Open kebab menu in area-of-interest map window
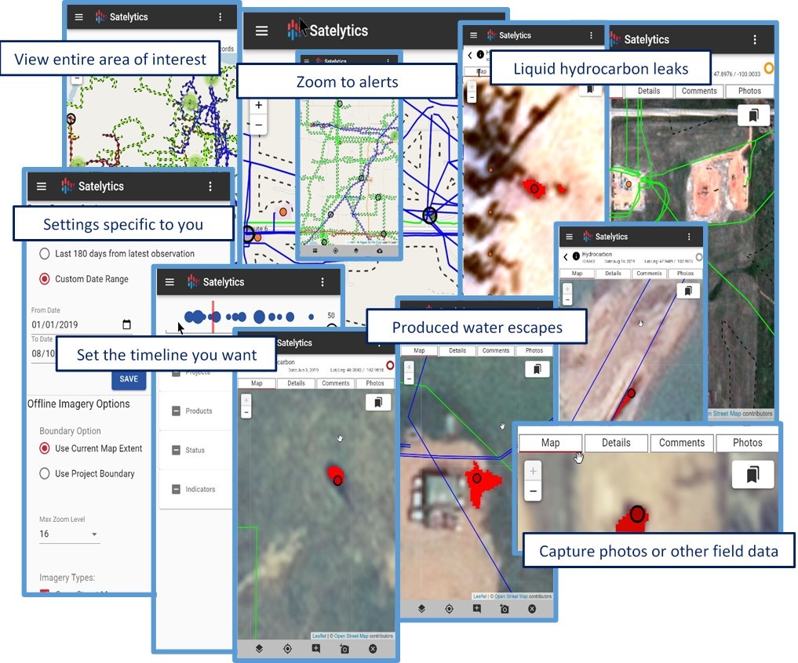Screen dimensions: 798x663 220,16
